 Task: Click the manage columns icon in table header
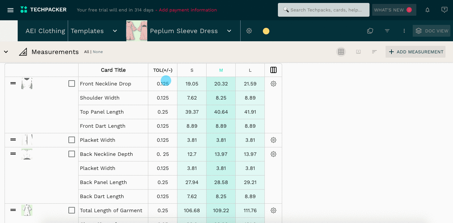tap(273, 70)
